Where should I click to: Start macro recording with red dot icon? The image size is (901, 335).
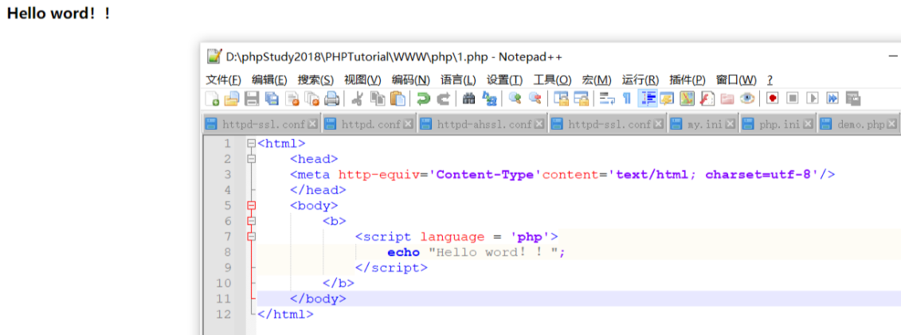click(x=772, y=99)
